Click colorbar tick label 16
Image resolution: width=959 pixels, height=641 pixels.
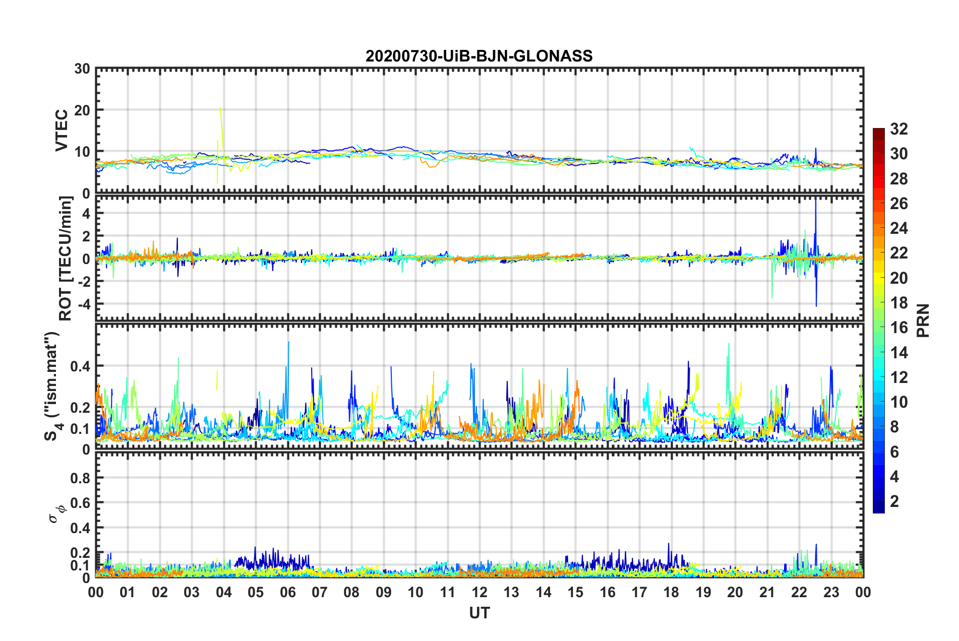[898, 328]
